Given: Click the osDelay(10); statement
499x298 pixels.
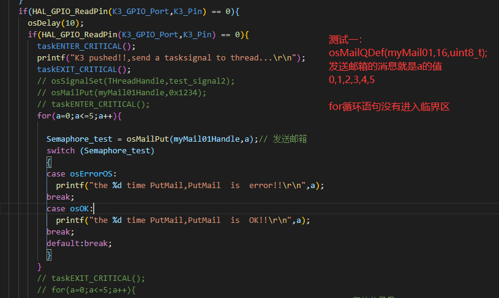Looking at the screenshot, I should [x=56, y=23].
